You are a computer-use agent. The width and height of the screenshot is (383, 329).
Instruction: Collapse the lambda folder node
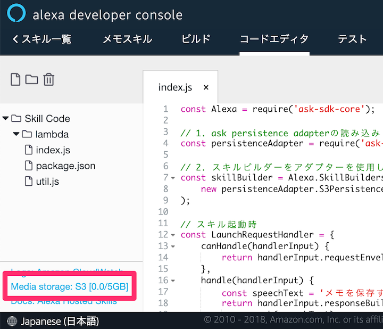tap(16, 134)
